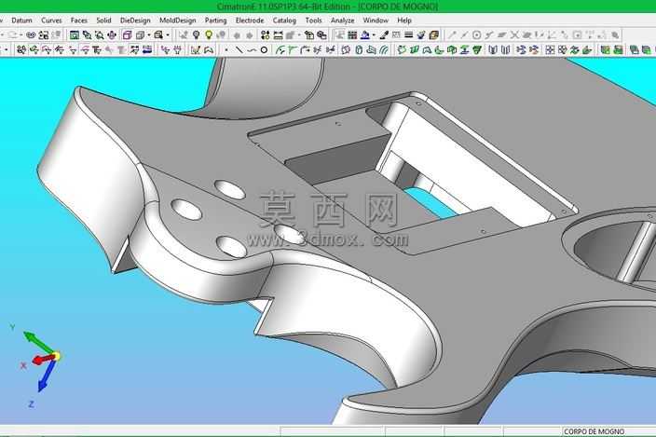The height and width of the screenshot is (437, 656).
Task: Open the Solid menu
Action: coord(103,20)
